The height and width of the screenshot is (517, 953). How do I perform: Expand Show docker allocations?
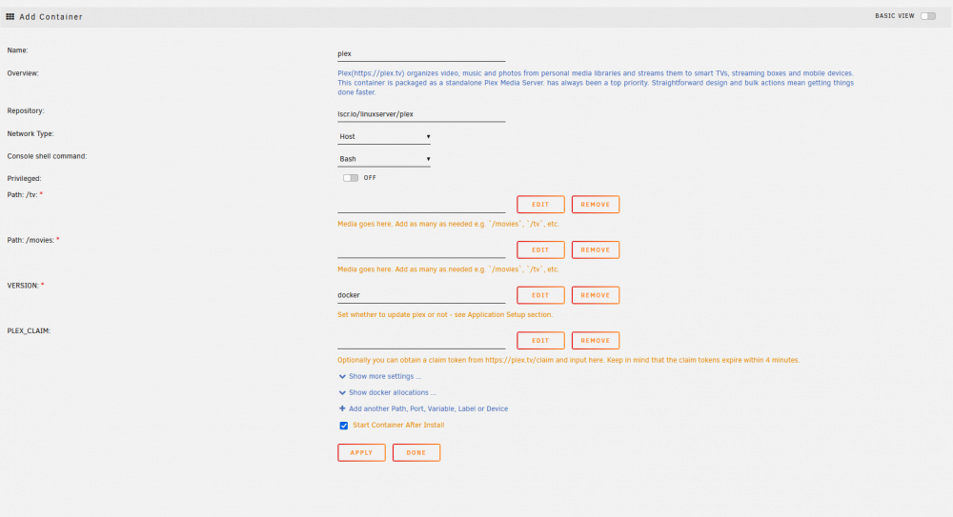click(x=392, y=393)
